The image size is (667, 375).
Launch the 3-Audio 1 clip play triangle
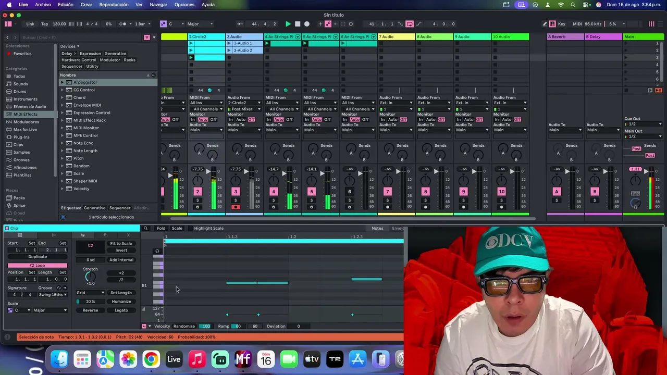point(229,44)
